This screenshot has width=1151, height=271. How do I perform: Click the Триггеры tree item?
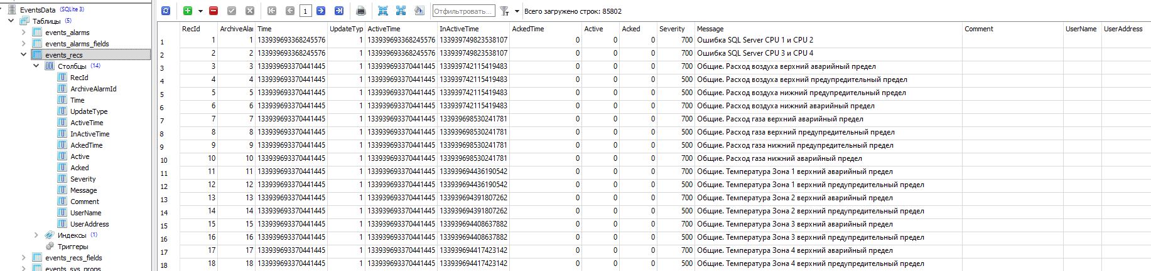click(x=73, y=247)
